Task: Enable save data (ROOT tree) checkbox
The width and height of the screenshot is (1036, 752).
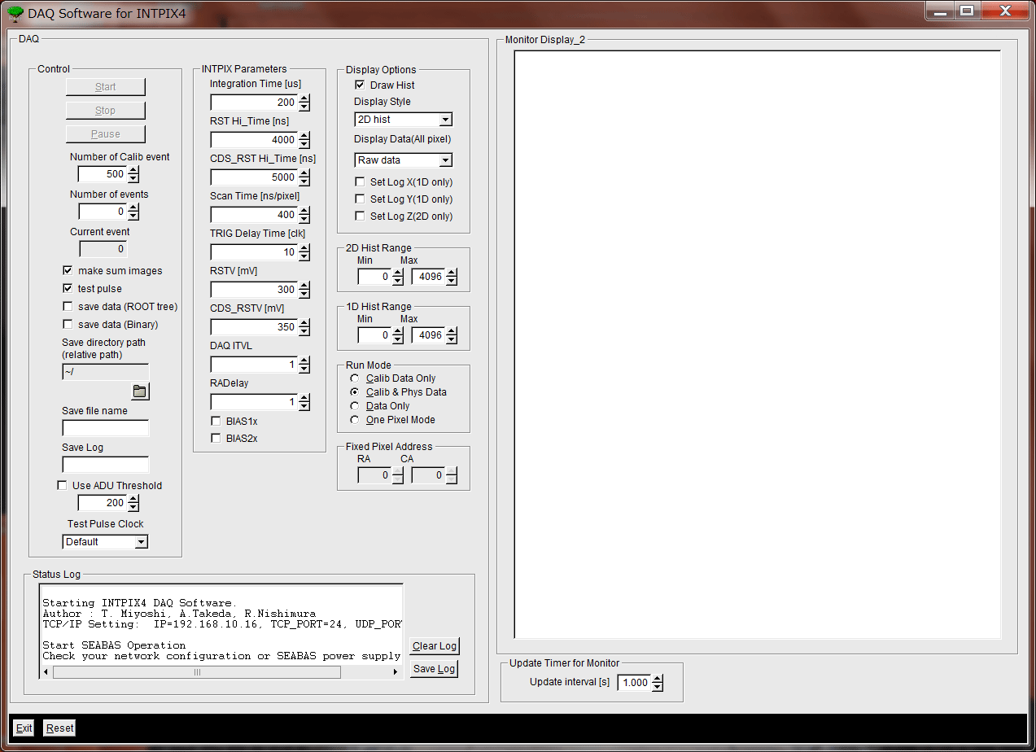Action: coord(68,307)
